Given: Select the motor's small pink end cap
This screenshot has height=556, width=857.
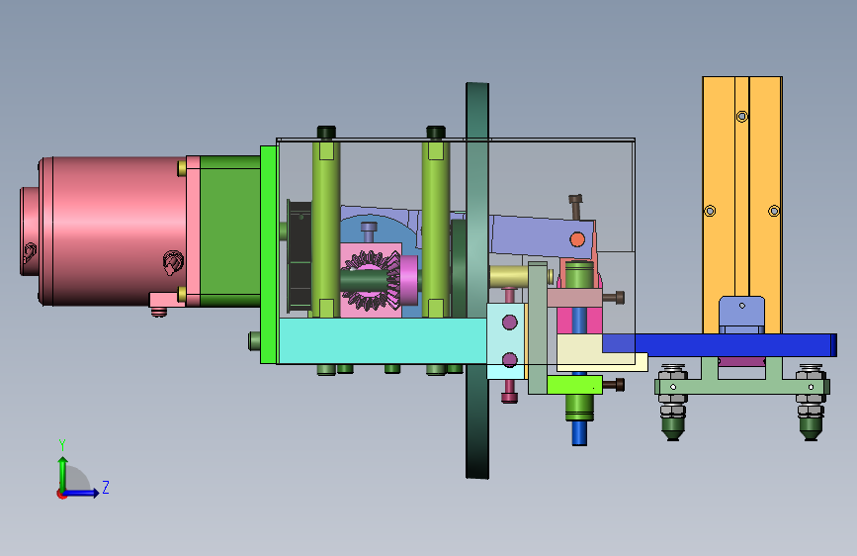Looking at the screenshot, I should (29, 231).
